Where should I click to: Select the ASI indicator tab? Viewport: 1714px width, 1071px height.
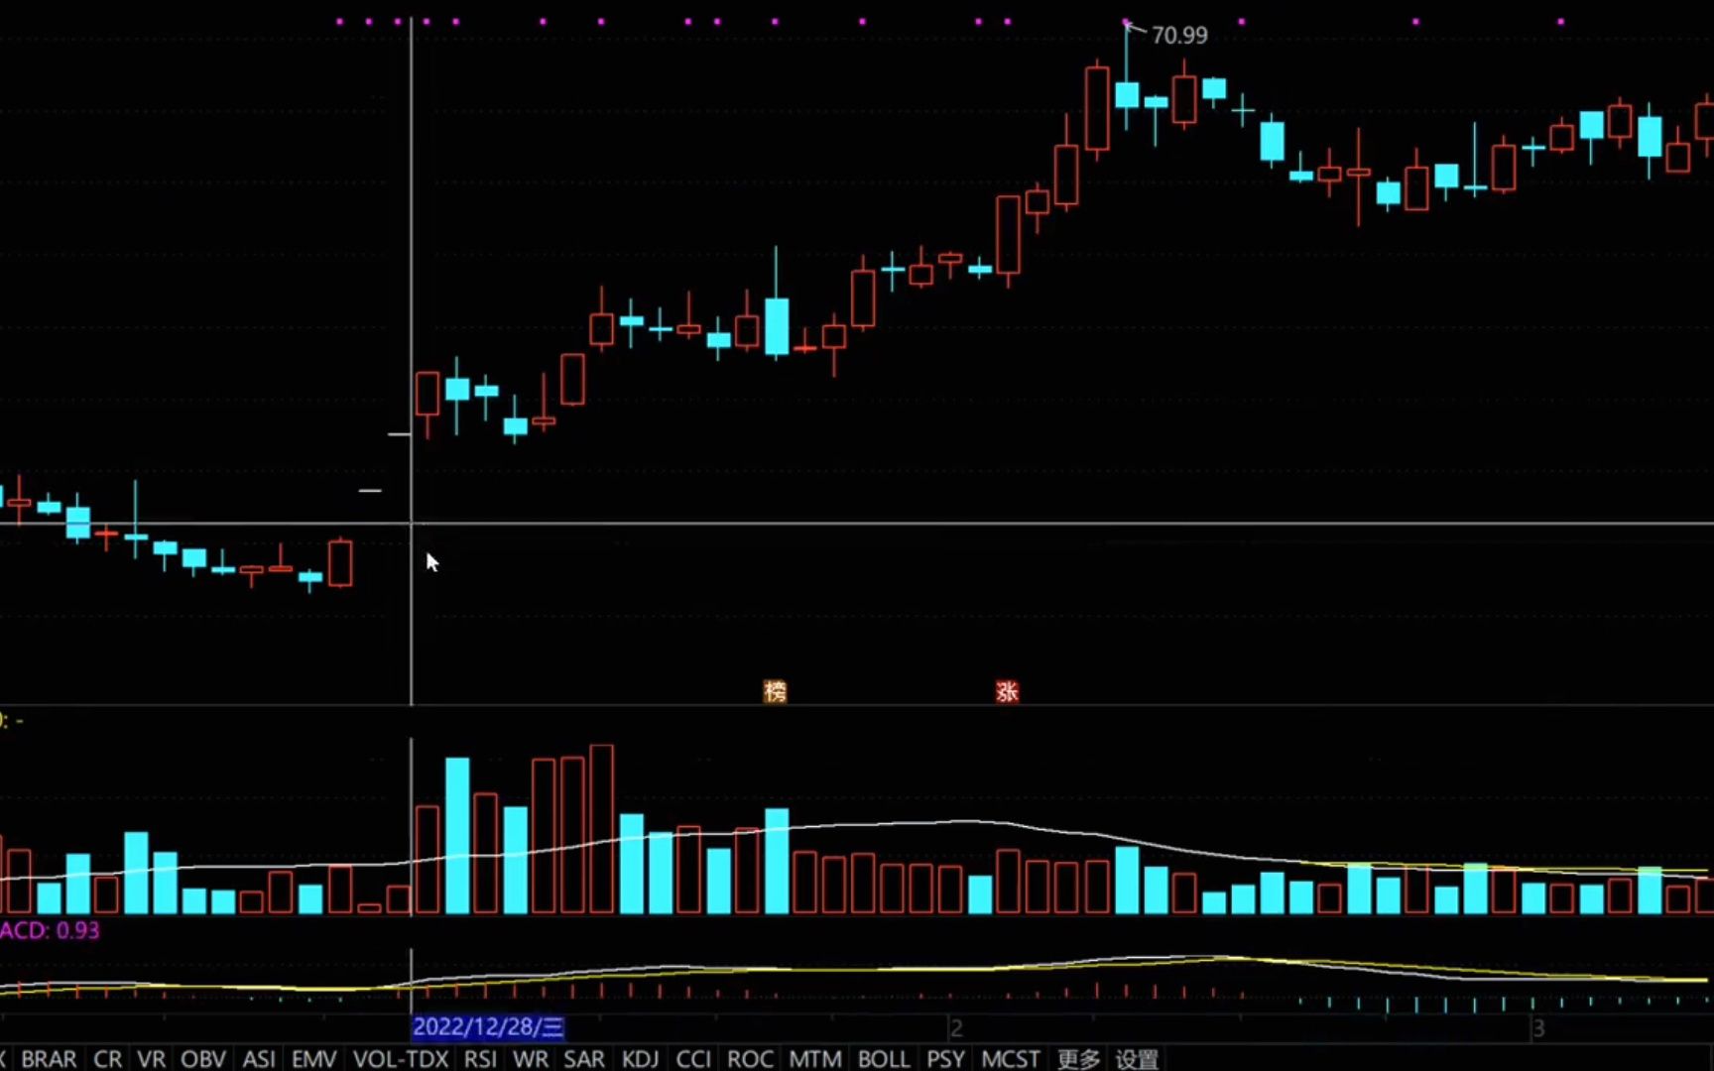pos(258,1059)
